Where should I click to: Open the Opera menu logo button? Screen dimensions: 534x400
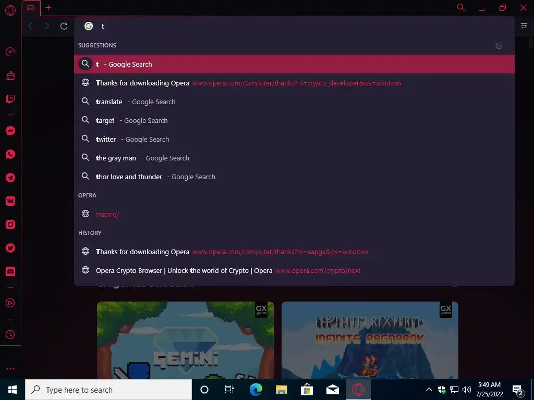[x=10, y=10]
